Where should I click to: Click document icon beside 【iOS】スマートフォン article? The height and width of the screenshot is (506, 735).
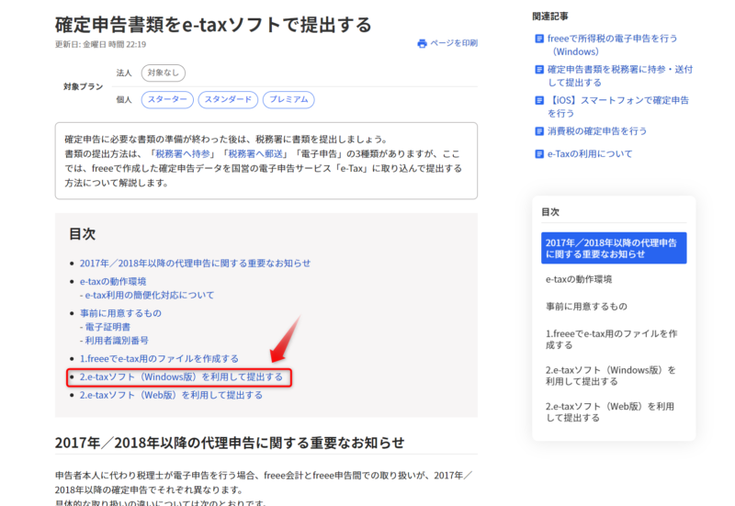coord(539,100)
